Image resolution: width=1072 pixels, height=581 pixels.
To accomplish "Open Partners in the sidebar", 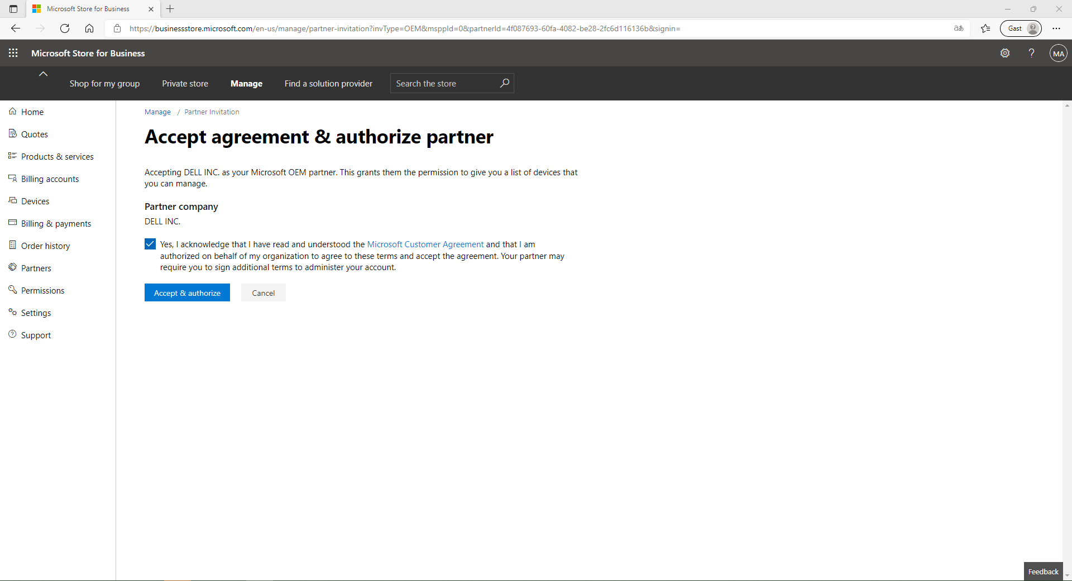I will pos(36,268).
